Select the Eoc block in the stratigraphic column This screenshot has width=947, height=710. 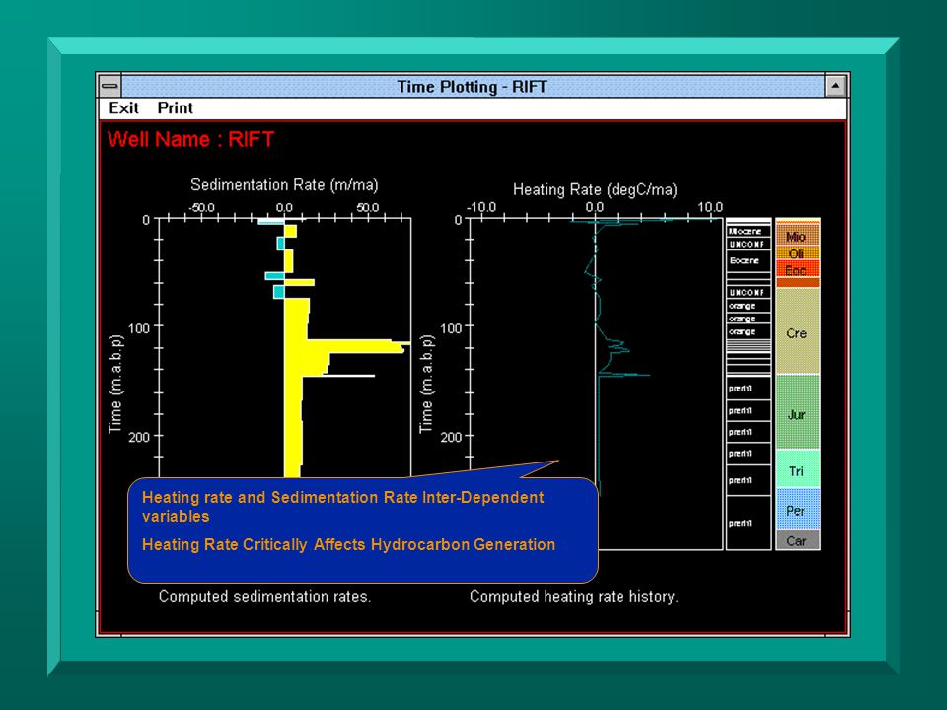coord(797,269)
